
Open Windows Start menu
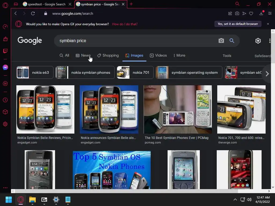[9, 200]
